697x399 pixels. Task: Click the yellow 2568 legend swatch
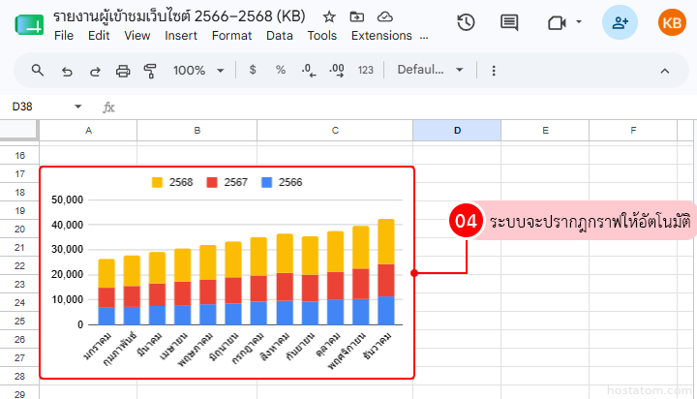[x=157, y=182]
